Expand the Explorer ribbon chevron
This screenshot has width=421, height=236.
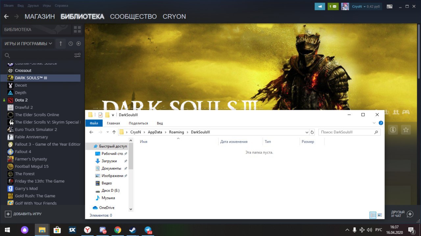(374, 123)
